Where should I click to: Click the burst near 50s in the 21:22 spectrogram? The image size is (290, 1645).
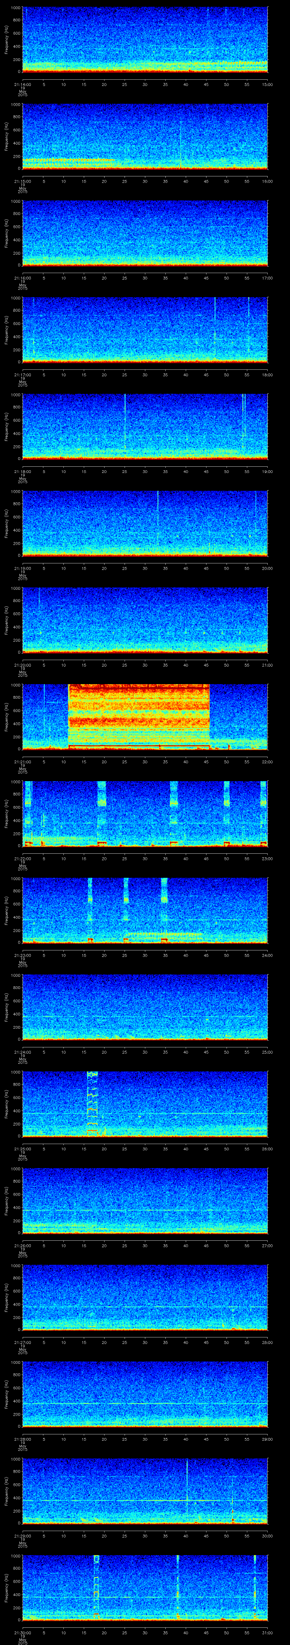click(226, 813)
